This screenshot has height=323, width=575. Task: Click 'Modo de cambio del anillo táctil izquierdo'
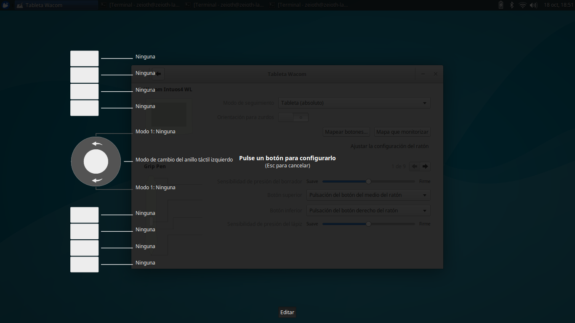(x=184, y=160)
